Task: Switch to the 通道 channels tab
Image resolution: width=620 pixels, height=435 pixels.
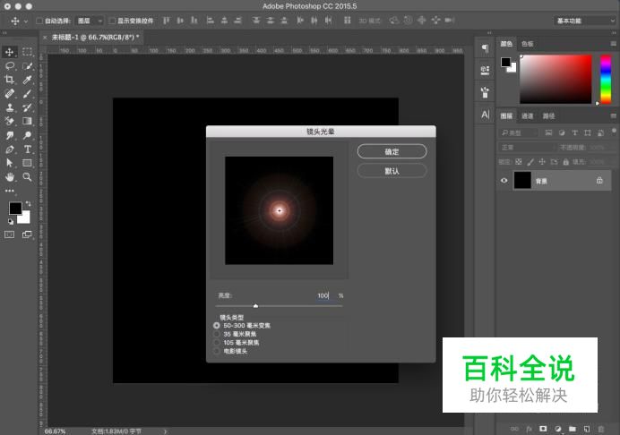Action: pyautogui.click(x=528, y=115)
